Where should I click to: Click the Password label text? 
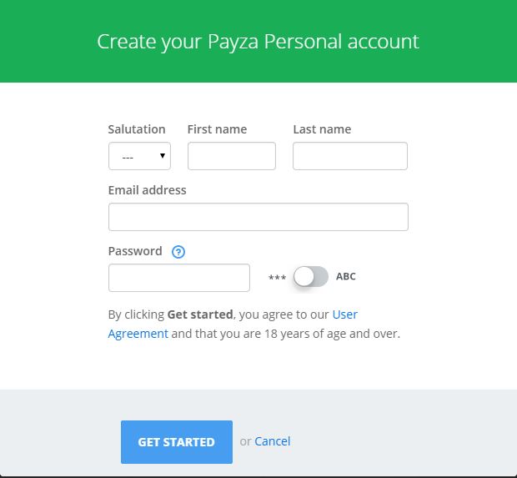click(135, 251)
